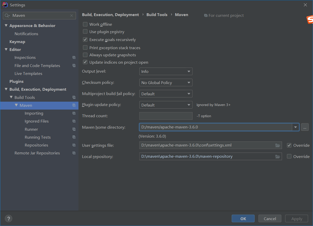Uncheck Override for User settings file

click(x=289, y=145)
